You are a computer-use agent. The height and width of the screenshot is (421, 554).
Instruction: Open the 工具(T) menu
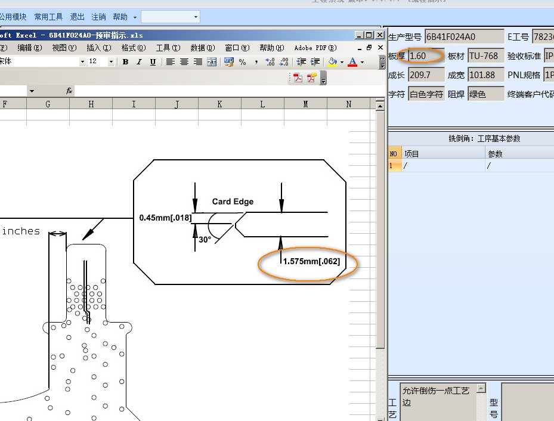[168, 48]
